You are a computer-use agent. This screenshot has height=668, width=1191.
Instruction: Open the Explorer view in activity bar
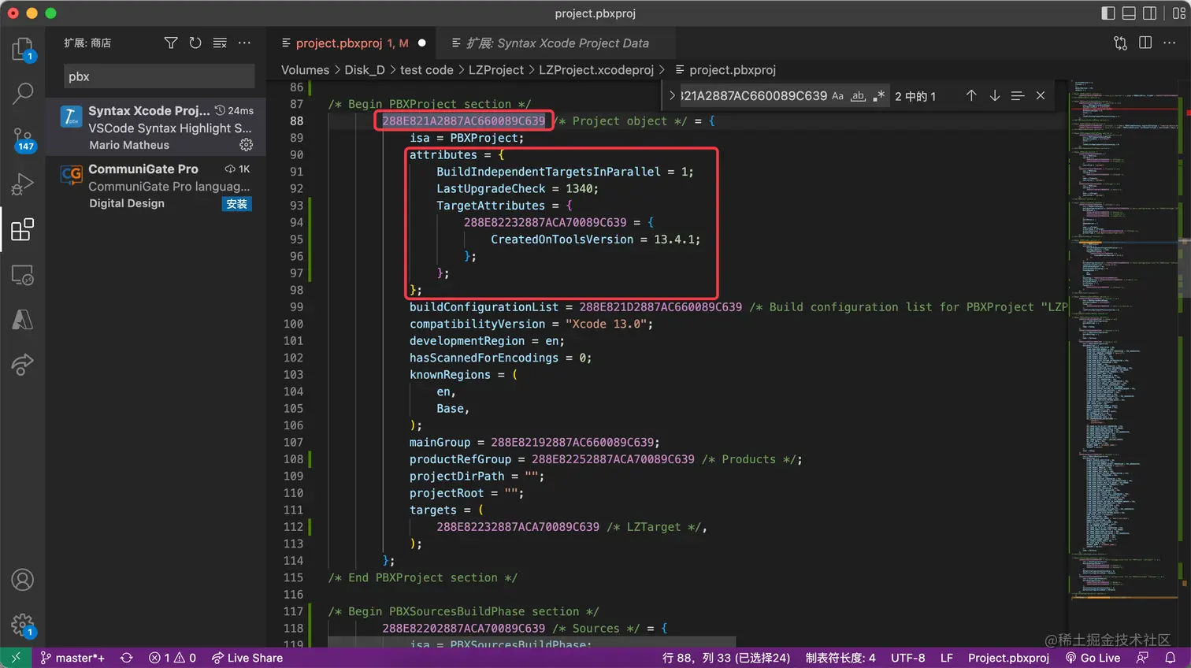click(23, 50)
